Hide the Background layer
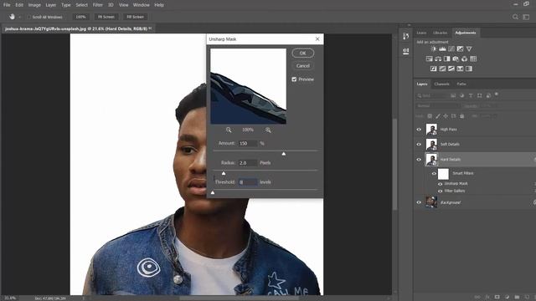The width and height of the screenshot is (536, 301). click(x=419, y=202)
